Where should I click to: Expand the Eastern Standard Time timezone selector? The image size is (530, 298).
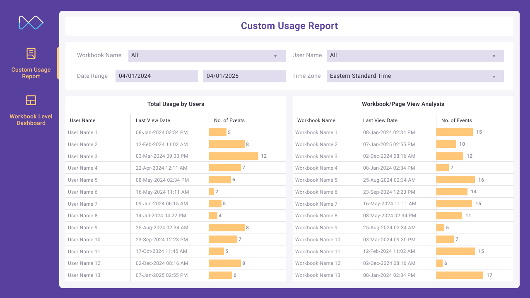tap(415, 76)
